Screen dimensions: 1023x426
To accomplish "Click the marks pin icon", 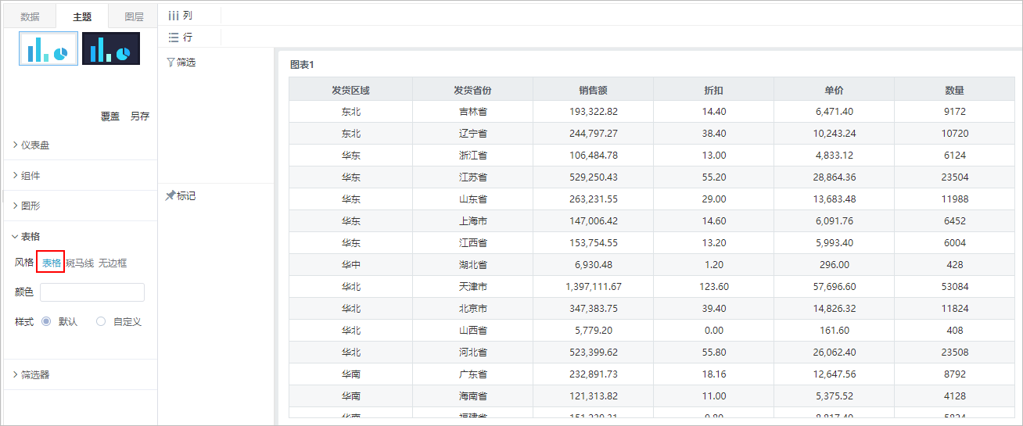I will tap(170, 195).
